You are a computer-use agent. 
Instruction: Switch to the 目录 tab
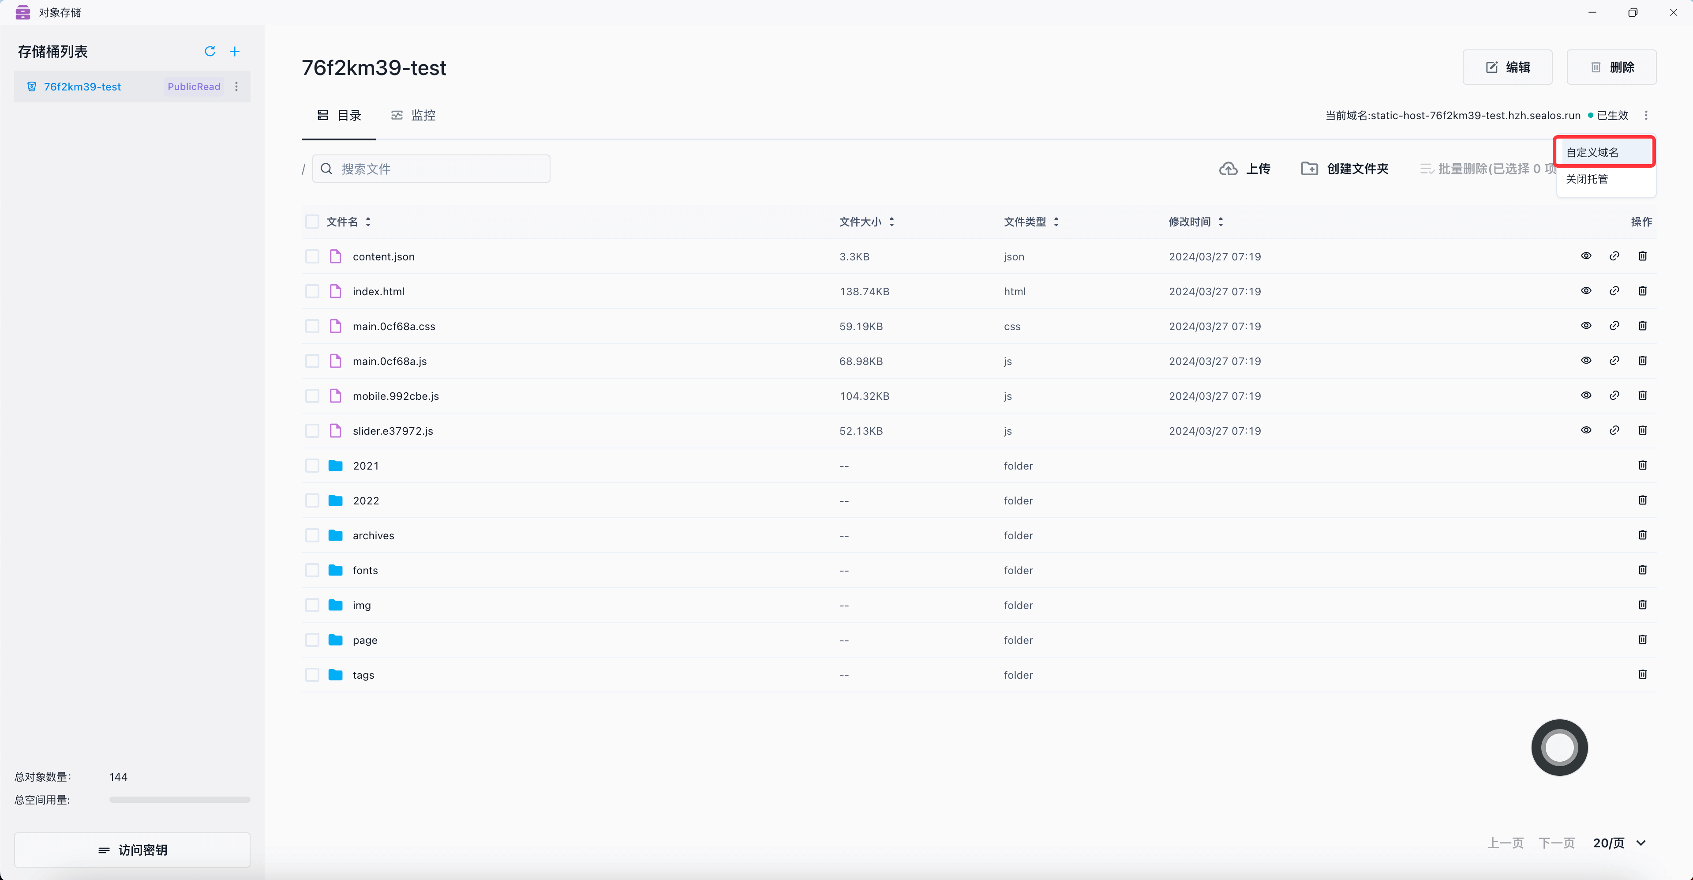click(x=339, y=115)
